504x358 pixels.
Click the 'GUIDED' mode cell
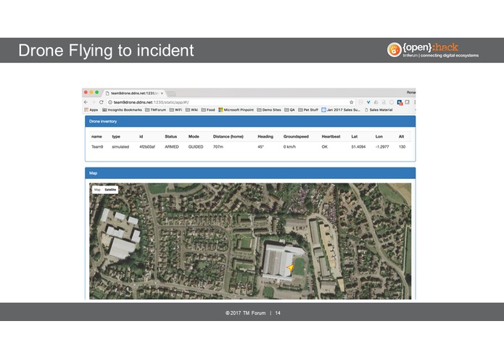[x=196, y=146]
